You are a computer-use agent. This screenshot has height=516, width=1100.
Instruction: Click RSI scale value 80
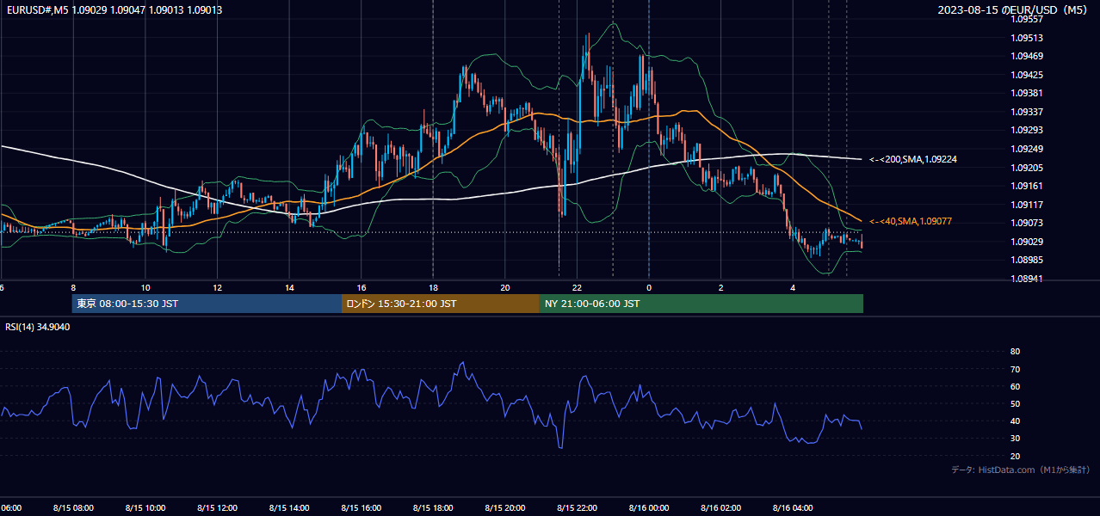coord(1015,352)
